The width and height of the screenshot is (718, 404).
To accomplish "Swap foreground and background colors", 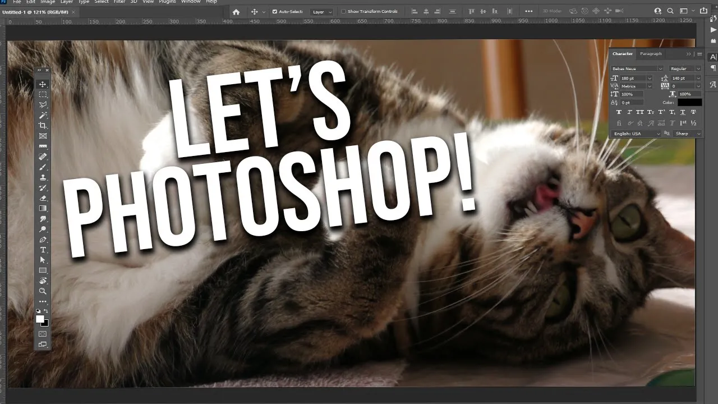I will (x=46, y=311).
